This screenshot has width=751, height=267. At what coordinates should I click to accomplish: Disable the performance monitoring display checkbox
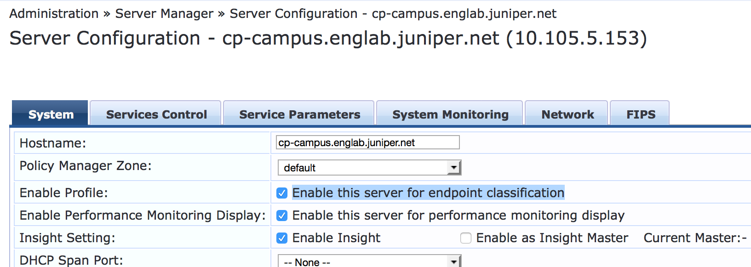pyautogui.click(x=282, y=216)
